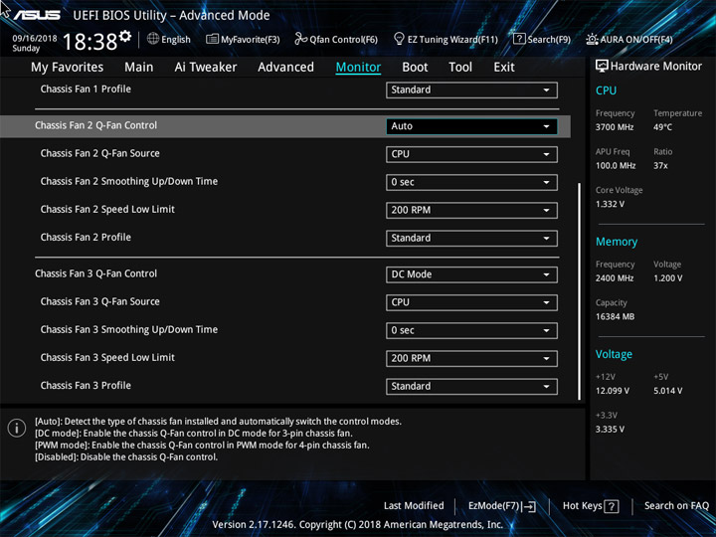Click the ASUS logo
Image resolution: width=716 pixels, height=537 pixels.
click(x=37, y=15)
